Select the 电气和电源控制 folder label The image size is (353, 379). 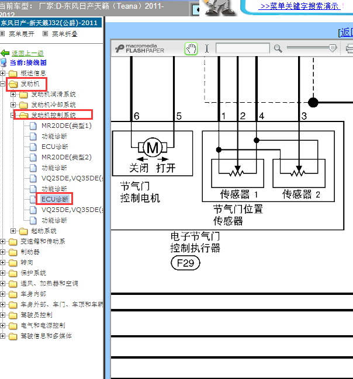[43, 325]
